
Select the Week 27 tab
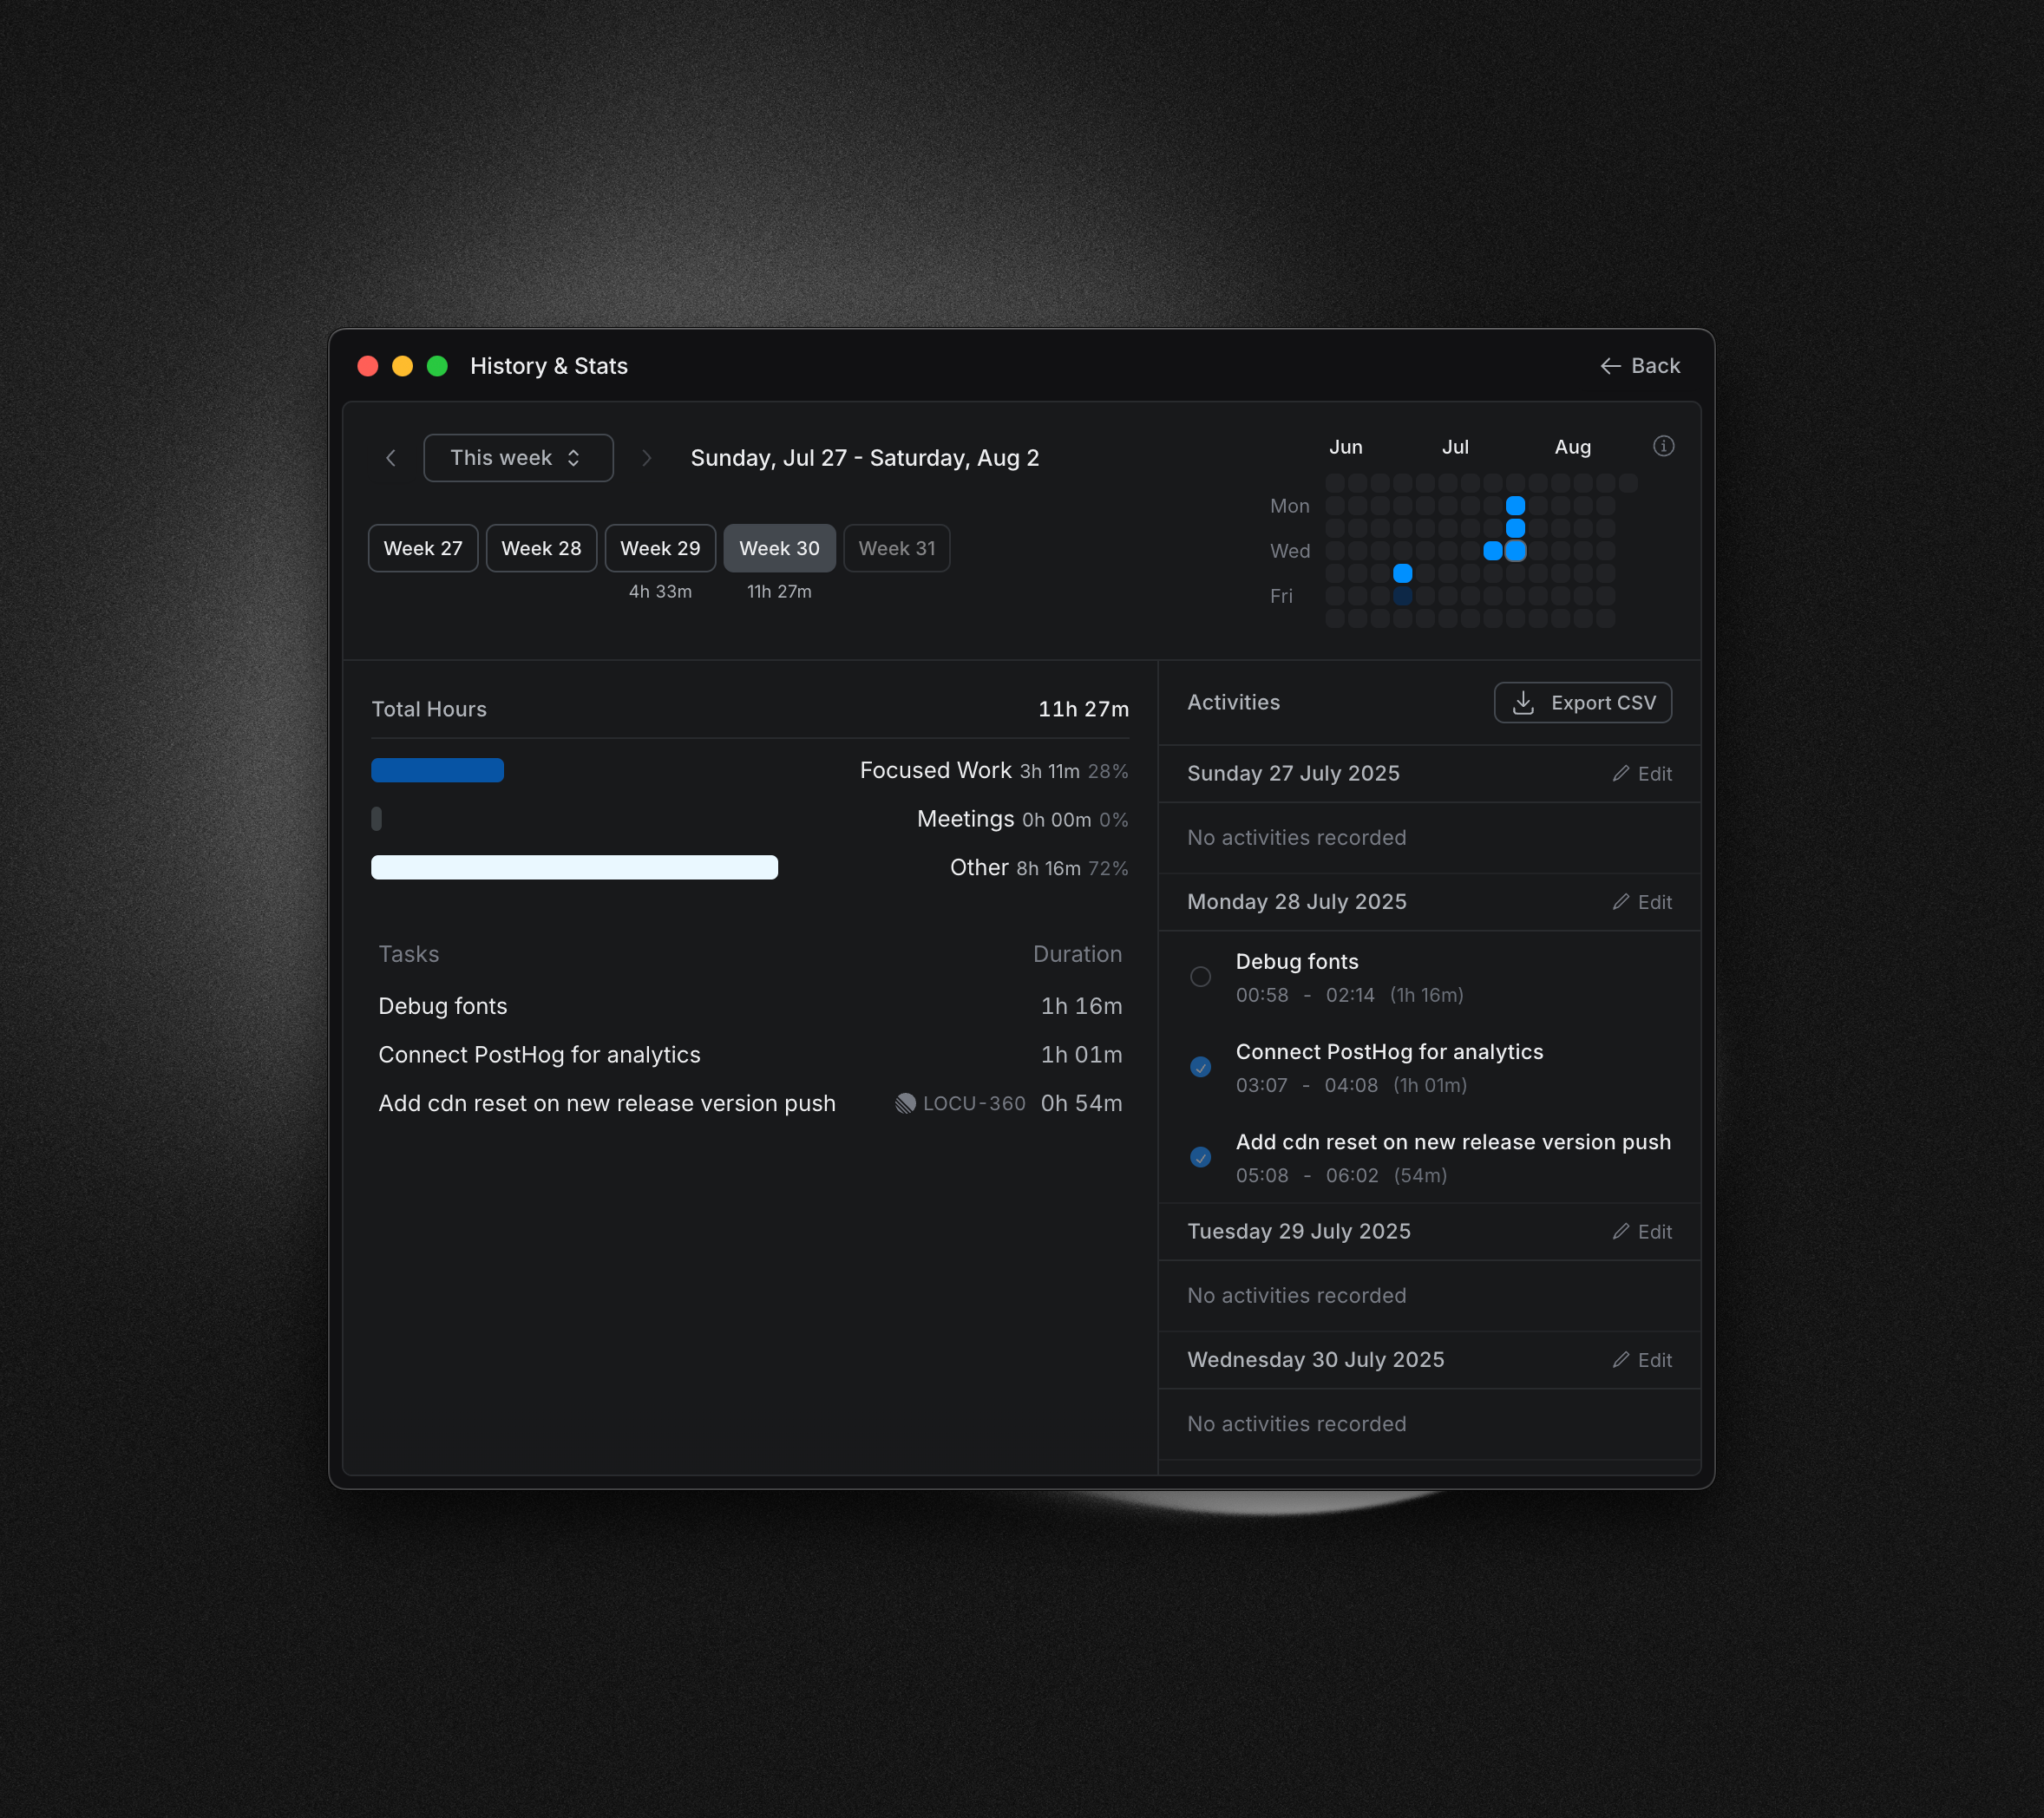pyautogui.click(x=423, y=548)
